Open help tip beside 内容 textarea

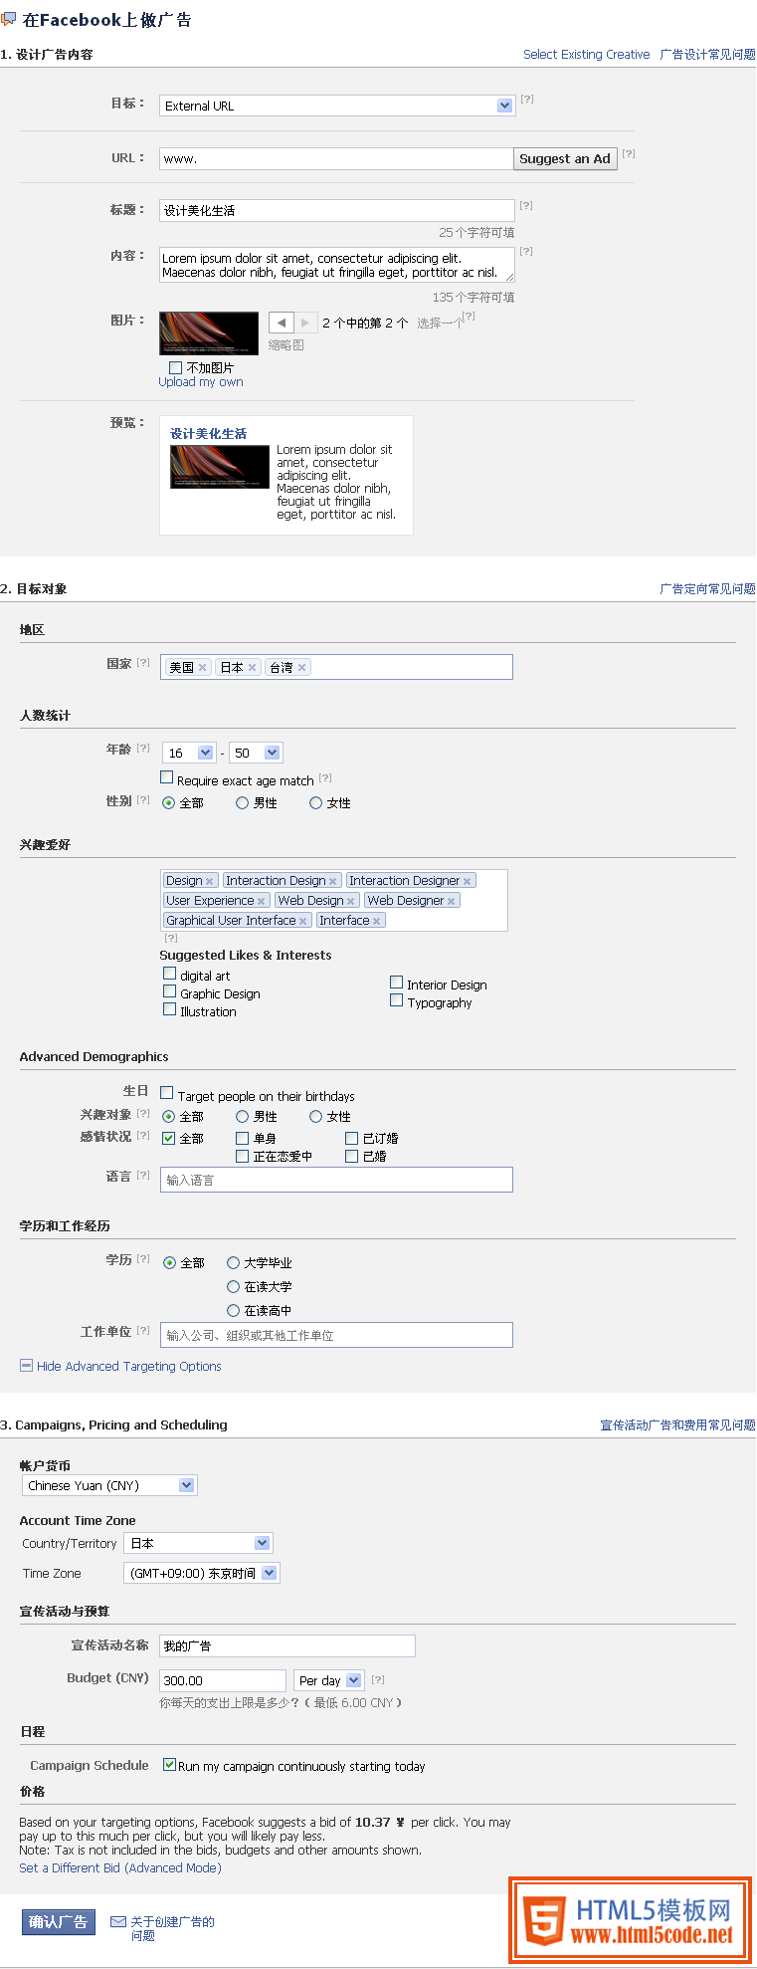point(526,251)
